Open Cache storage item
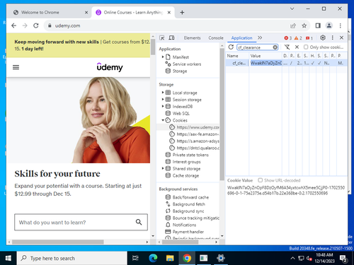 (x=182, y=175)
